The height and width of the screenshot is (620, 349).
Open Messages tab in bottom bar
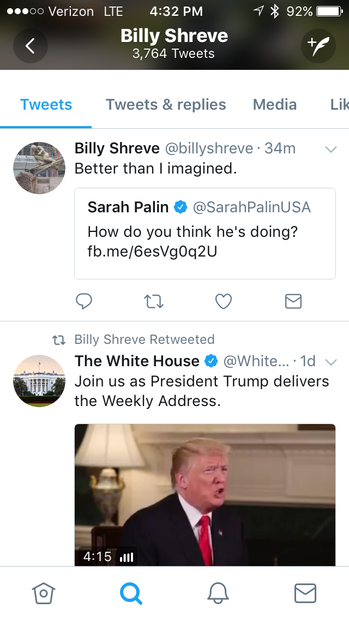click(x=305, y=593)
